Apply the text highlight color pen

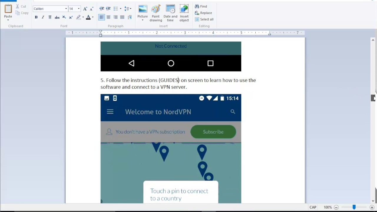78,17
